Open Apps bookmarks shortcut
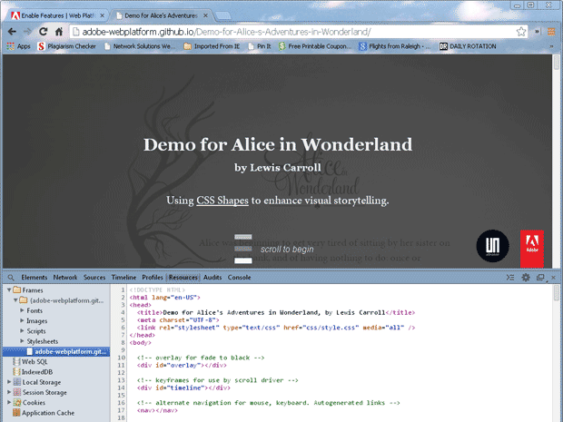Screen dimensions: 563x422 click(19, 46)
